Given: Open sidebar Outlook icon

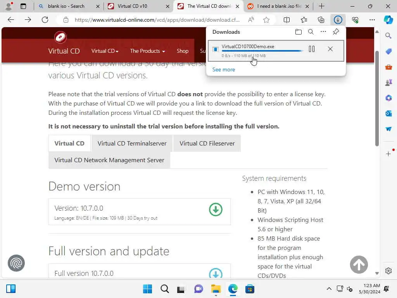Looking at the screenshot, I should 388,113.
